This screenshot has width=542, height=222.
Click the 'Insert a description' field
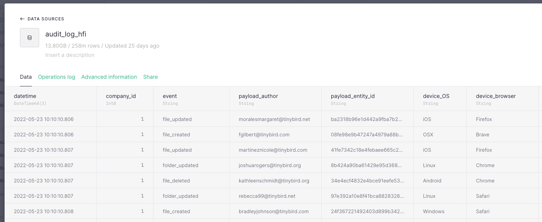(70, 55)
